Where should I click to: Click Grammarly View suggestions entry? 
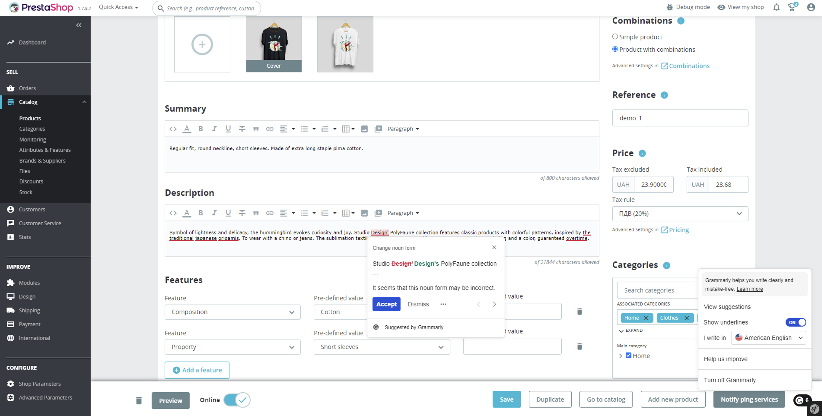[x=727, y=307]
